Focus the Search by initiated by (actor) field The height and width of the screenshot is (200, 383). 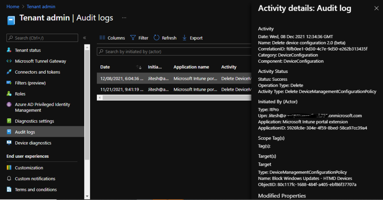tap(174, 52)
